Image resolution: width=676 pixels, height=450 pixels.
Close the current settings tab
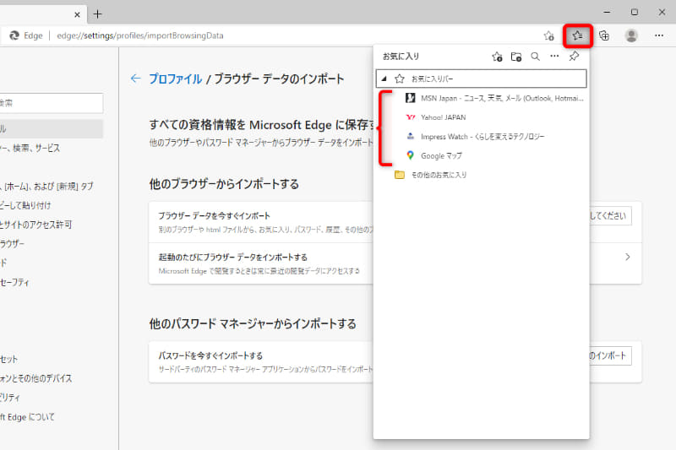pyautogui.click(x=77, y=14)
